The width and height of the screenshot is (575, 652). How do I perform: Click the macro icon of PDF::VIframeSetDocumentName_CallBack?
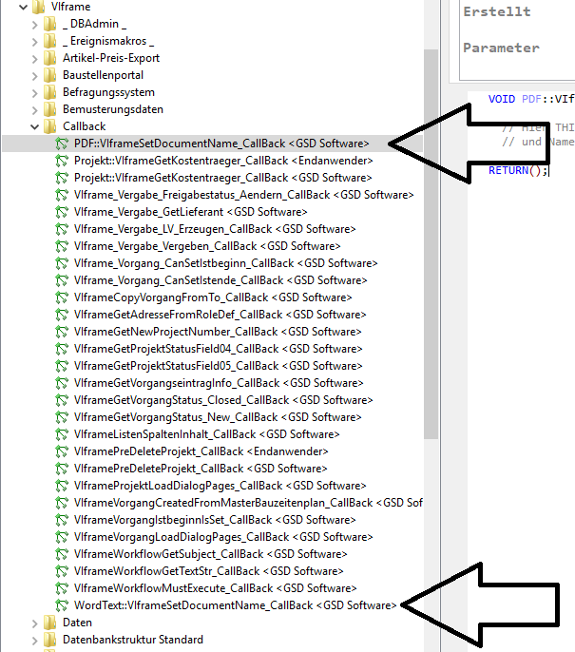(x=62, y=144)
